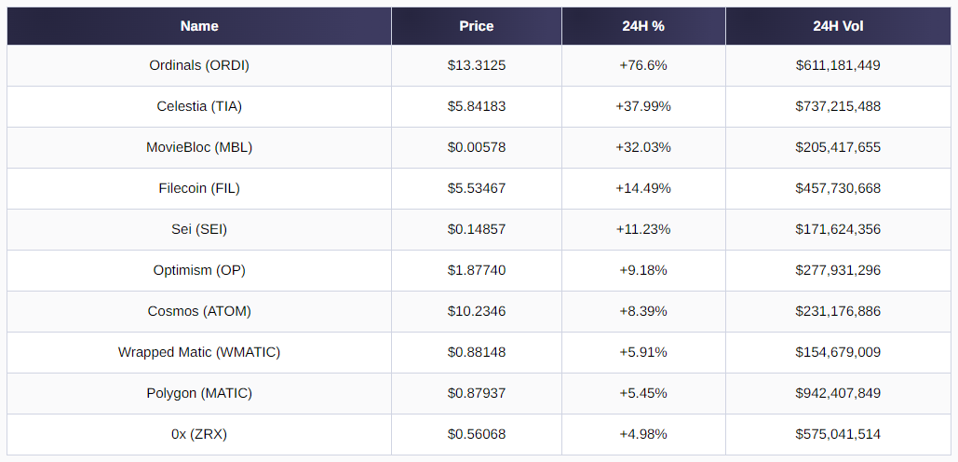Screen dimensions: 958x462
Task: Select Polygon volume $942,407,849 cell
Action: 838,393
